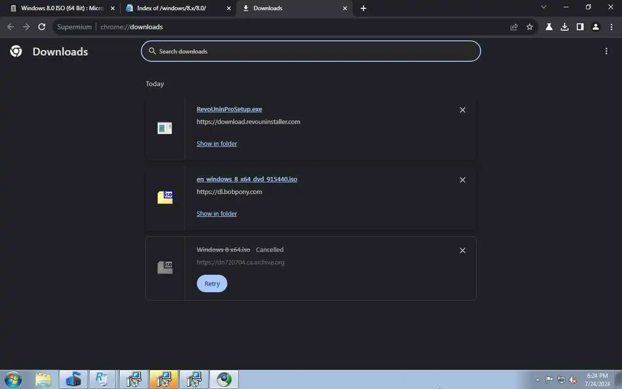This screenshot has height=389, width=622.
Task: Open the Revo Uninstaller taskbar icon
Action: tap(103, 379)
